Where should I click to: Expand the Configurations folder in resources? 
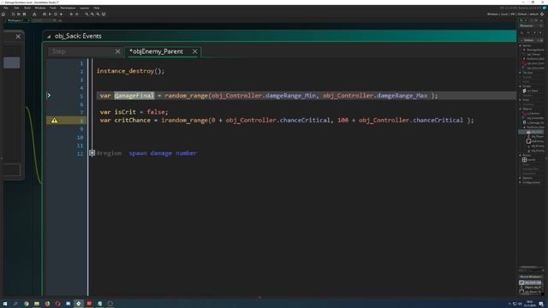click(520, 182)
